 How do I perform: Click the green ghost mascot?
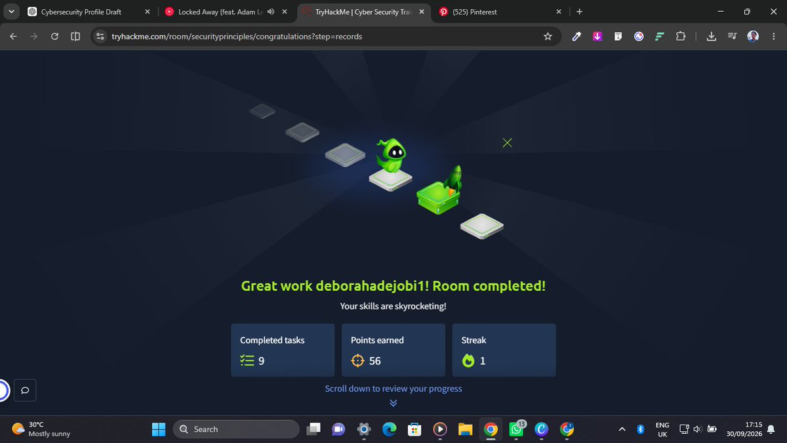[x=392, y=156]
